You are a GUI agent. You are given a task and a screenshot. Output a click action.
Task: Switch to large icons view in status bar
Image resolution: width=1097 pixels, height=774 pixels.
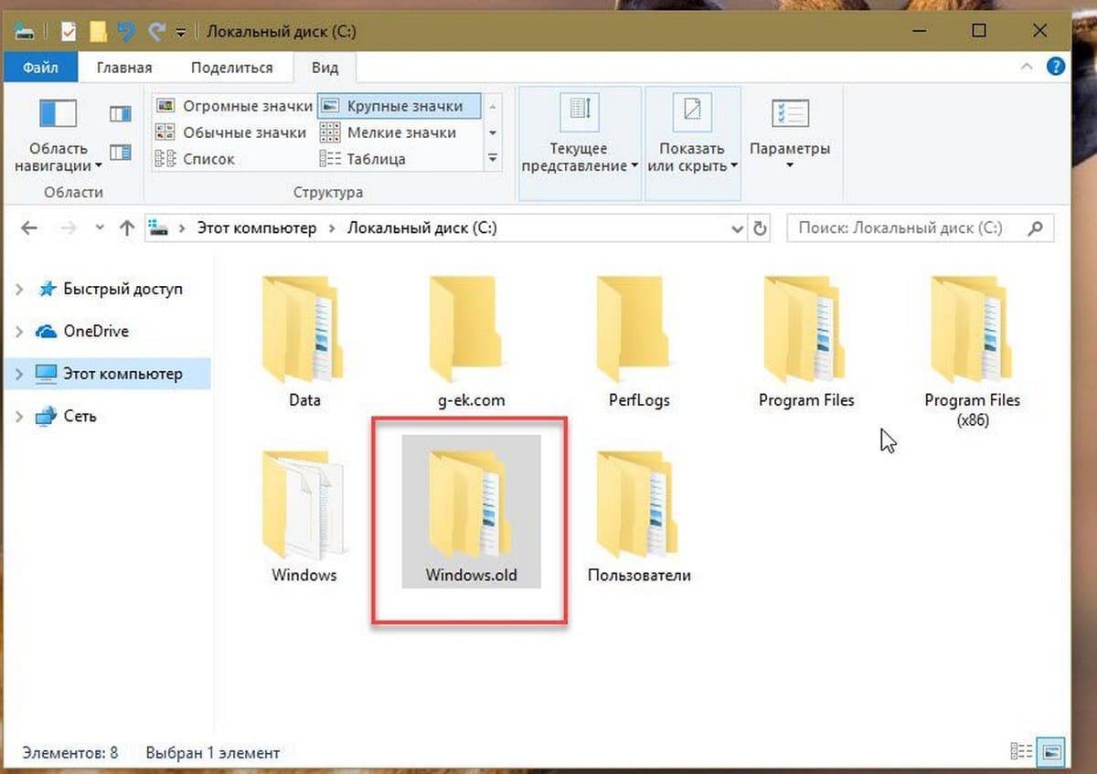(x=1052, y=752)
